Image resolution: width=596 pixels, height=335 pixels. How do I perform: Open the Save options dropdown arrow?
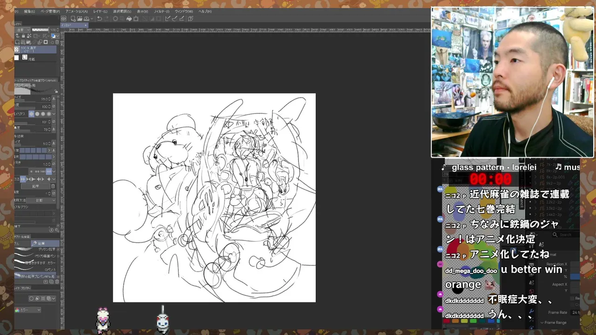click(92, 19)
